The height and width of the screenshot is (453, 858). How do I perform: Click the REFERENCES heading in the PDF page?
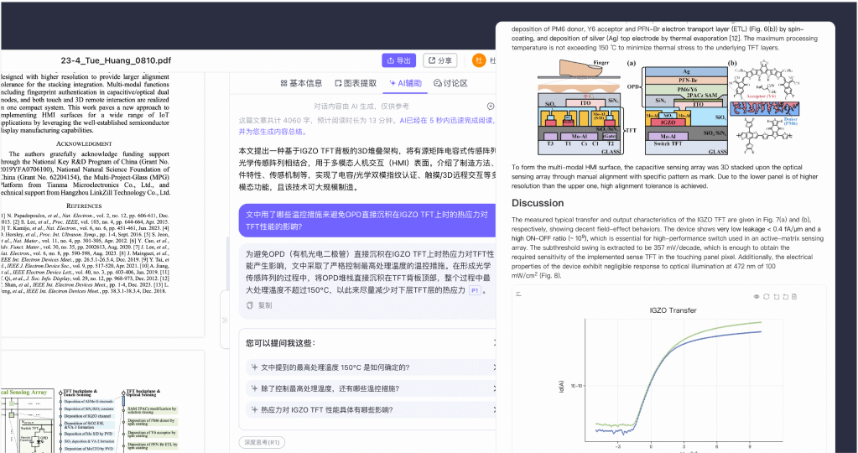pos(84,206)
